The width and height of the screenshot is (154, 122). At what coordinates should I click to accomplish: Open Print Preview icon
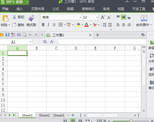(24, 35)
